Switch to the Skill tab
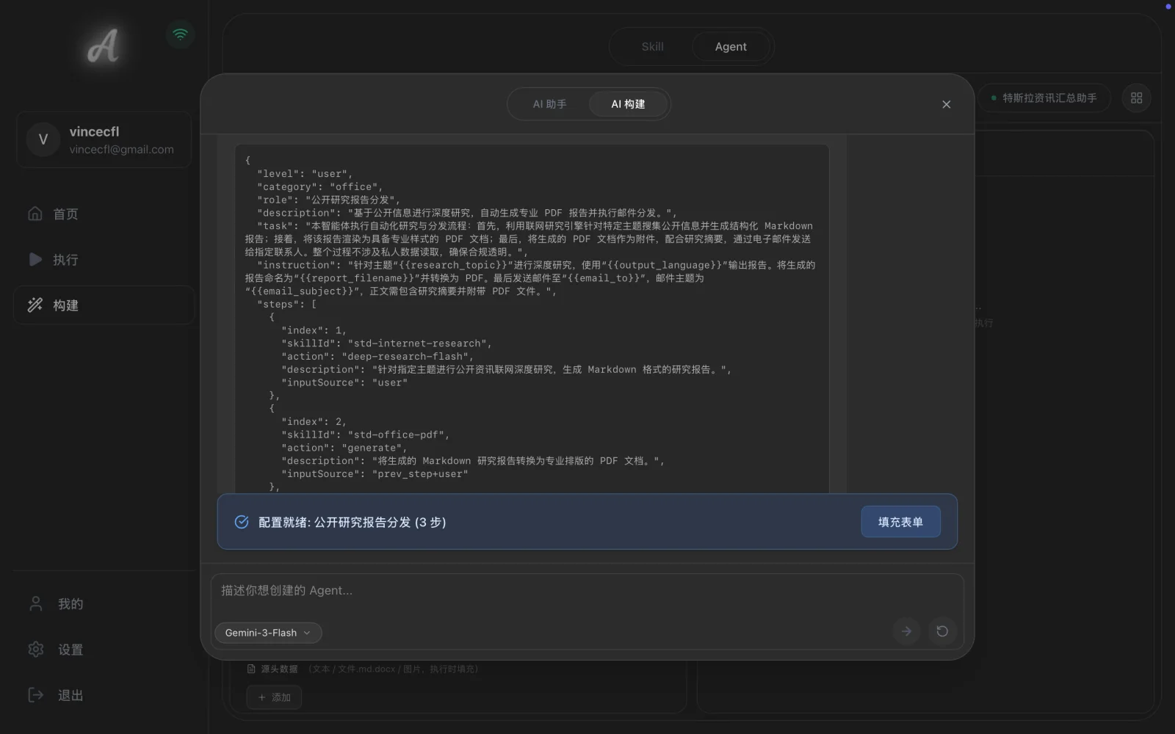This screenshot has height=734, width=1175. [652, 46]
